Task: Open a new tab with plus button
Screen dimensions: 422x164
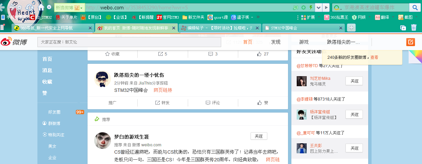Action: [x=351, y=28]
